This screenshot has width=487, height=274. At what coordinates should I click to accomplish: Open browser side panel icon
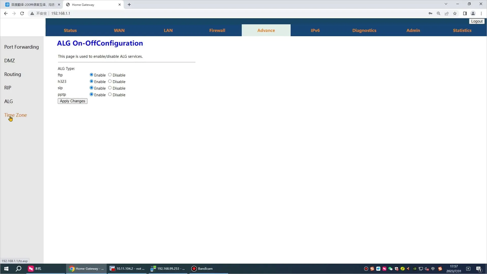pyautogui.click(x=465, y=13)
